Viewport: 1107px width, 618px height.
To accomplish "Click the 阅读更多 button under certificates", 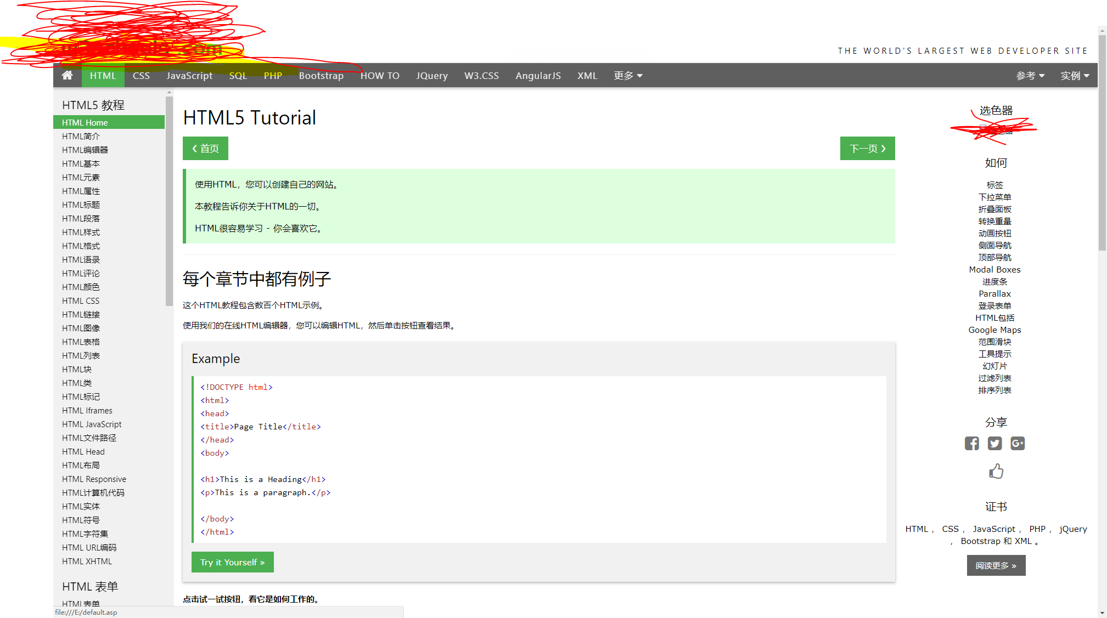I will [996, 565].
